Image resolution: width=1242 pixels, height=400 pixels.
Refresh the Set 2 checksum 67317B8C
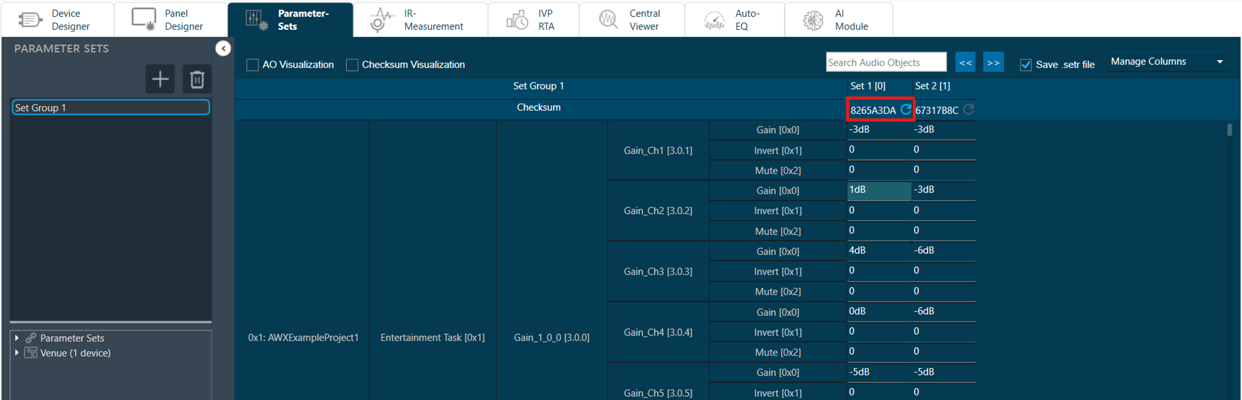click(968, 109)
